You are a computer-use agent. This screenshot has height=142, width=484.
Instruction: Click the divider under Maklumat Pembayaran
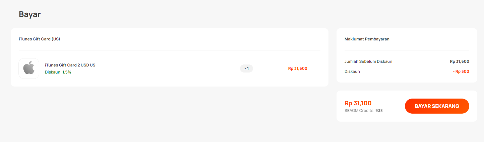click(407, 50)
